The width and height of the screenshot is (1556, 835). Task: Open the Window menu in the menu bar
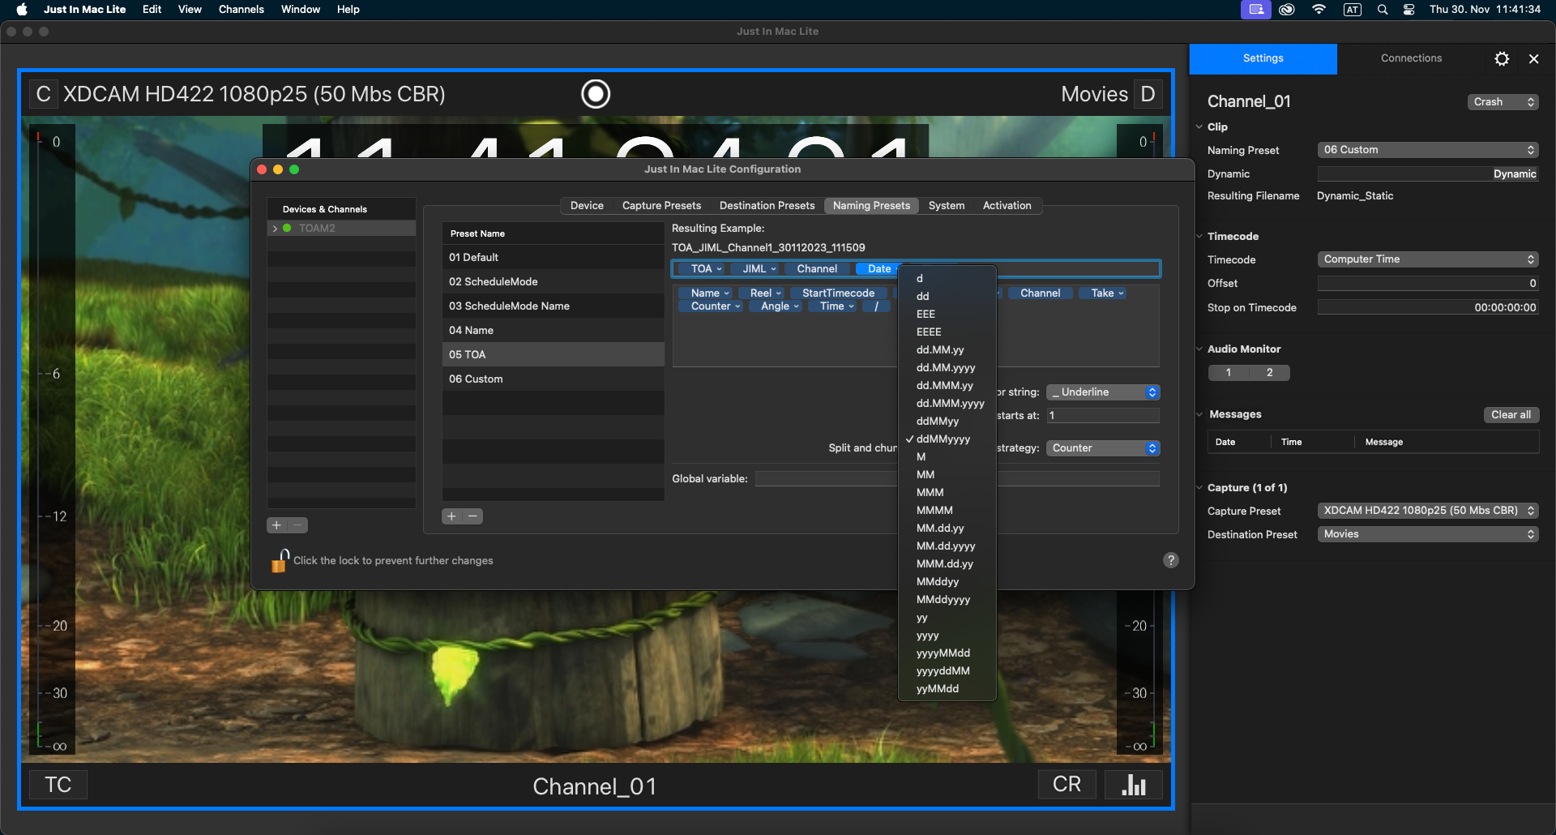(x=301, y=10)
